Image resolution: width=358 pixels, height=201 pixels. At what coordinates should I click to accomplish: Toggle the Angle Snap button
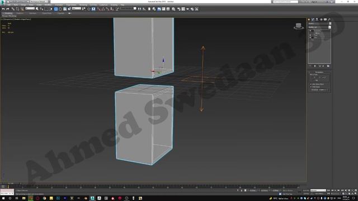103,9
